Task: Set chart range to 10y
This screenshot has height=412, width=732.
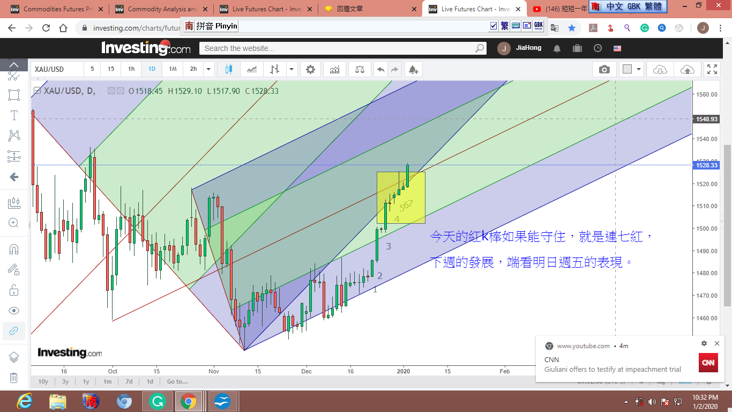Action: coord(43,381)
